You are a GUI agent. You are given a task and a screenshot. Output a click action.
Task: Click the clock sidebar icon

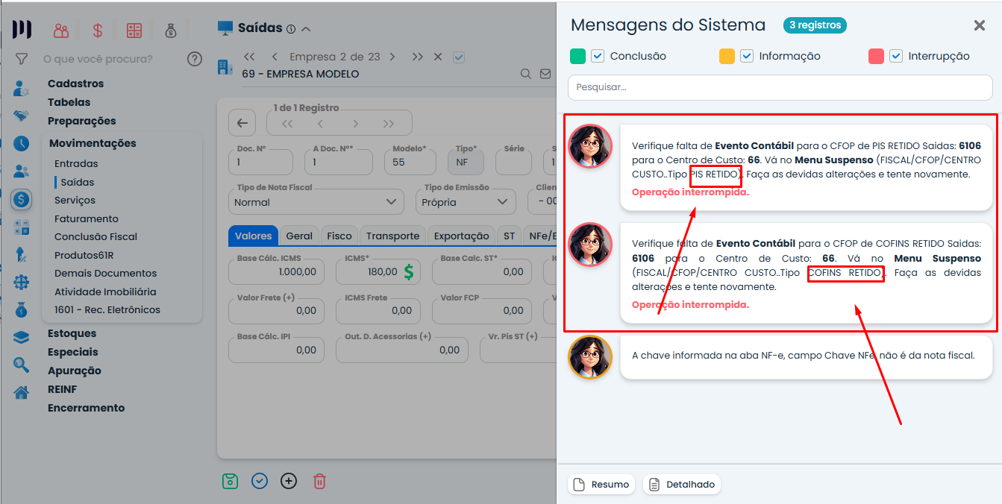pyautogui.click(x=21, y=143)
